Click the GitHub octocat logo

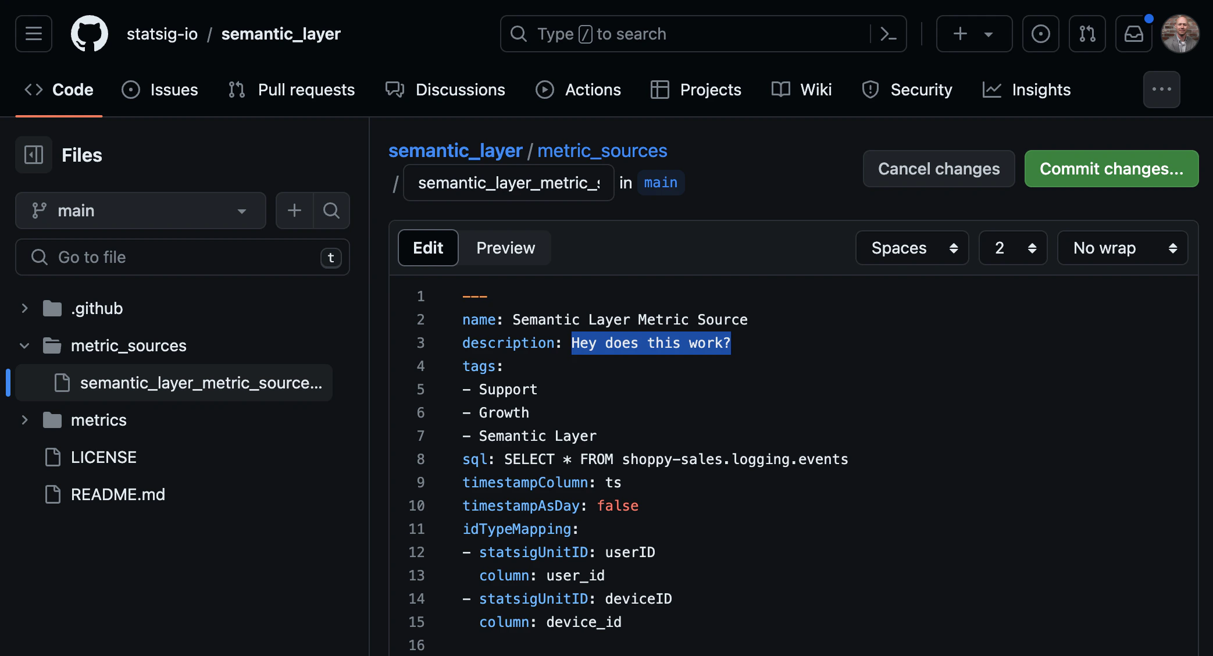[89, 34]
